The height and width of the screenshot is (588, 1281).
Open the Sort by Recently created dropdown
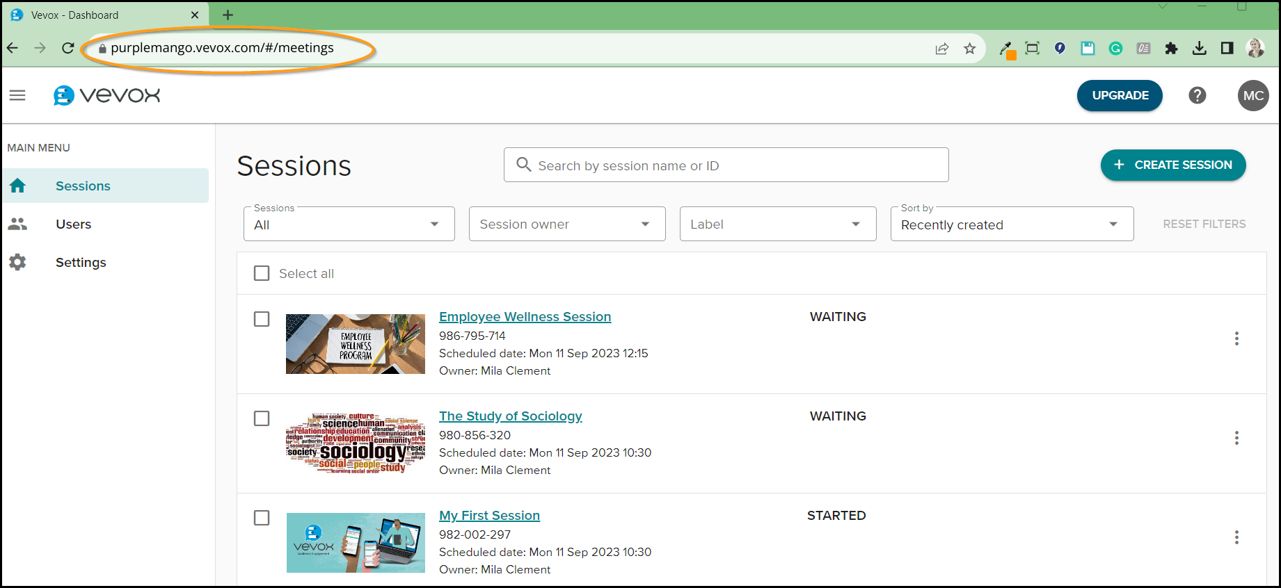click(1012, 224)
